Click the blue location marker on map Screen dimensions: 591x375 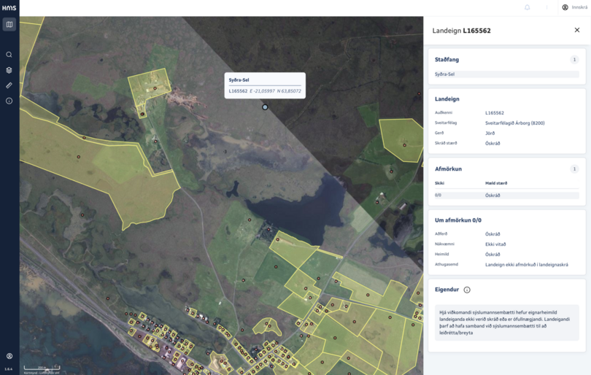click(265, 107)
